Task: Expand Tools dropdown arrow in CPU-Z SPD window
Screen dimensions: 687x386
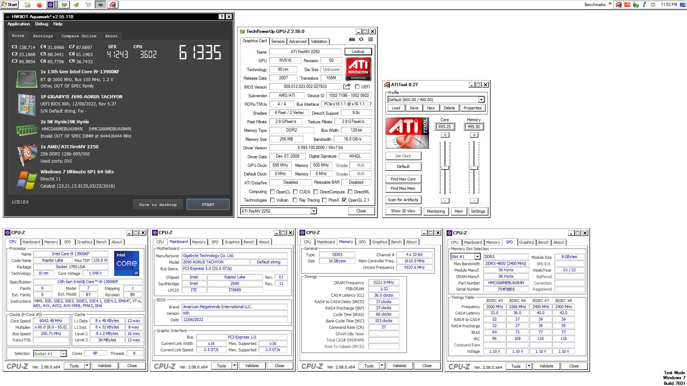Action: click(529, 366)
